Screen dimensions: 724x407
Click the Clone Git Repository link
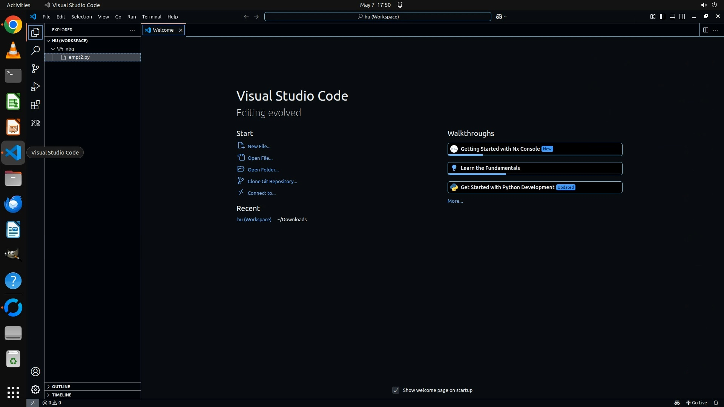pos(272,181)
